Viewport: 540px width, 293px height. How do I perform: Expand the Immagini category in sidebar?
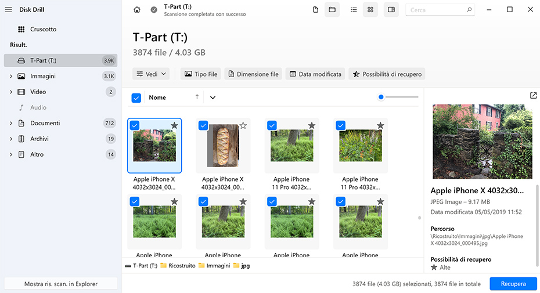coord(11,76)
